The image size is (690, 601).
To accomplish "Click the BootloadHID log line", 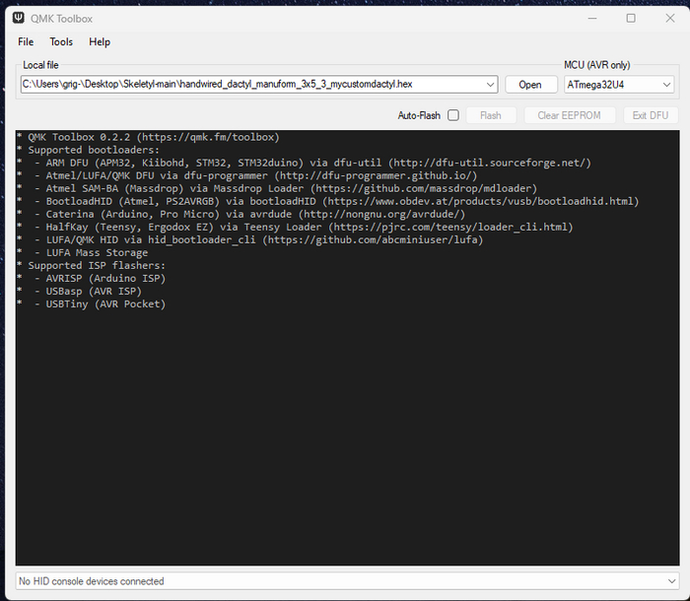I will click(x=328, y=201).
